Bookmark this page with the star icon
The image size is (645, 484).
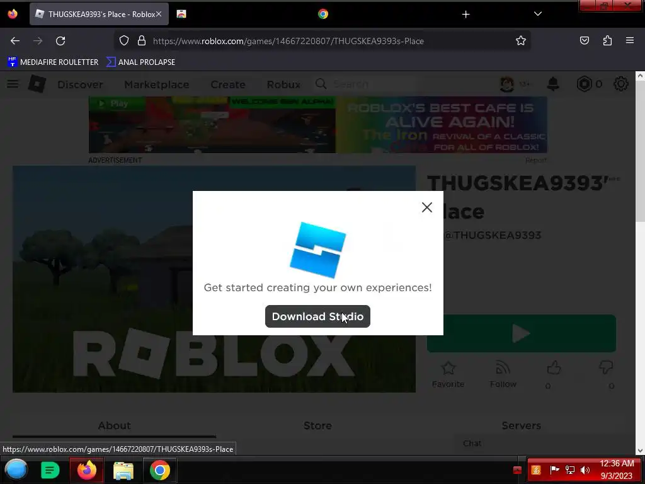521,40
